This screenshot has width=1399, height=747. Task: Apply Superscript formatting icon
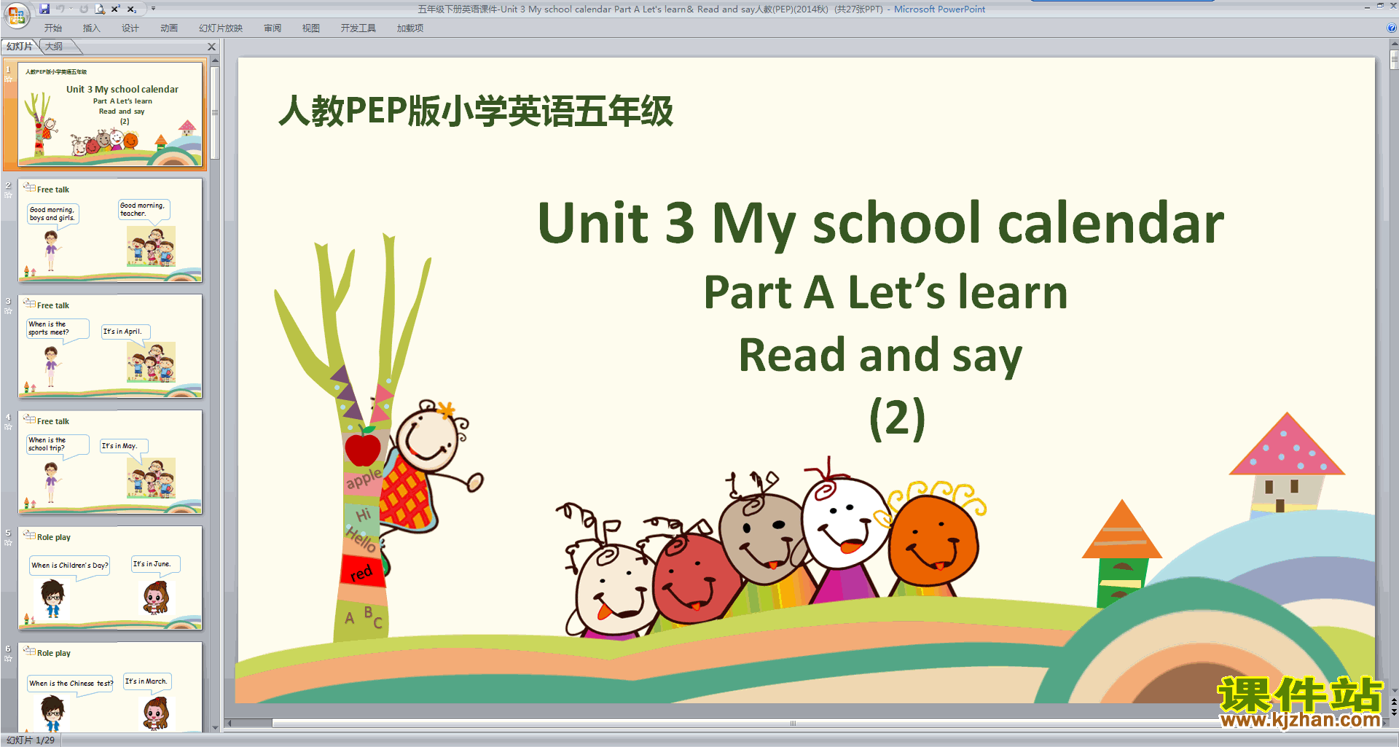pyautogui.click(x=116, y=9)
